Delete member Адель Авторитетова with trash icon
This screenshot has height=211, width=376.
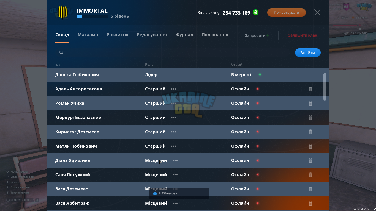pyautogui.click(x=310, y=89)
